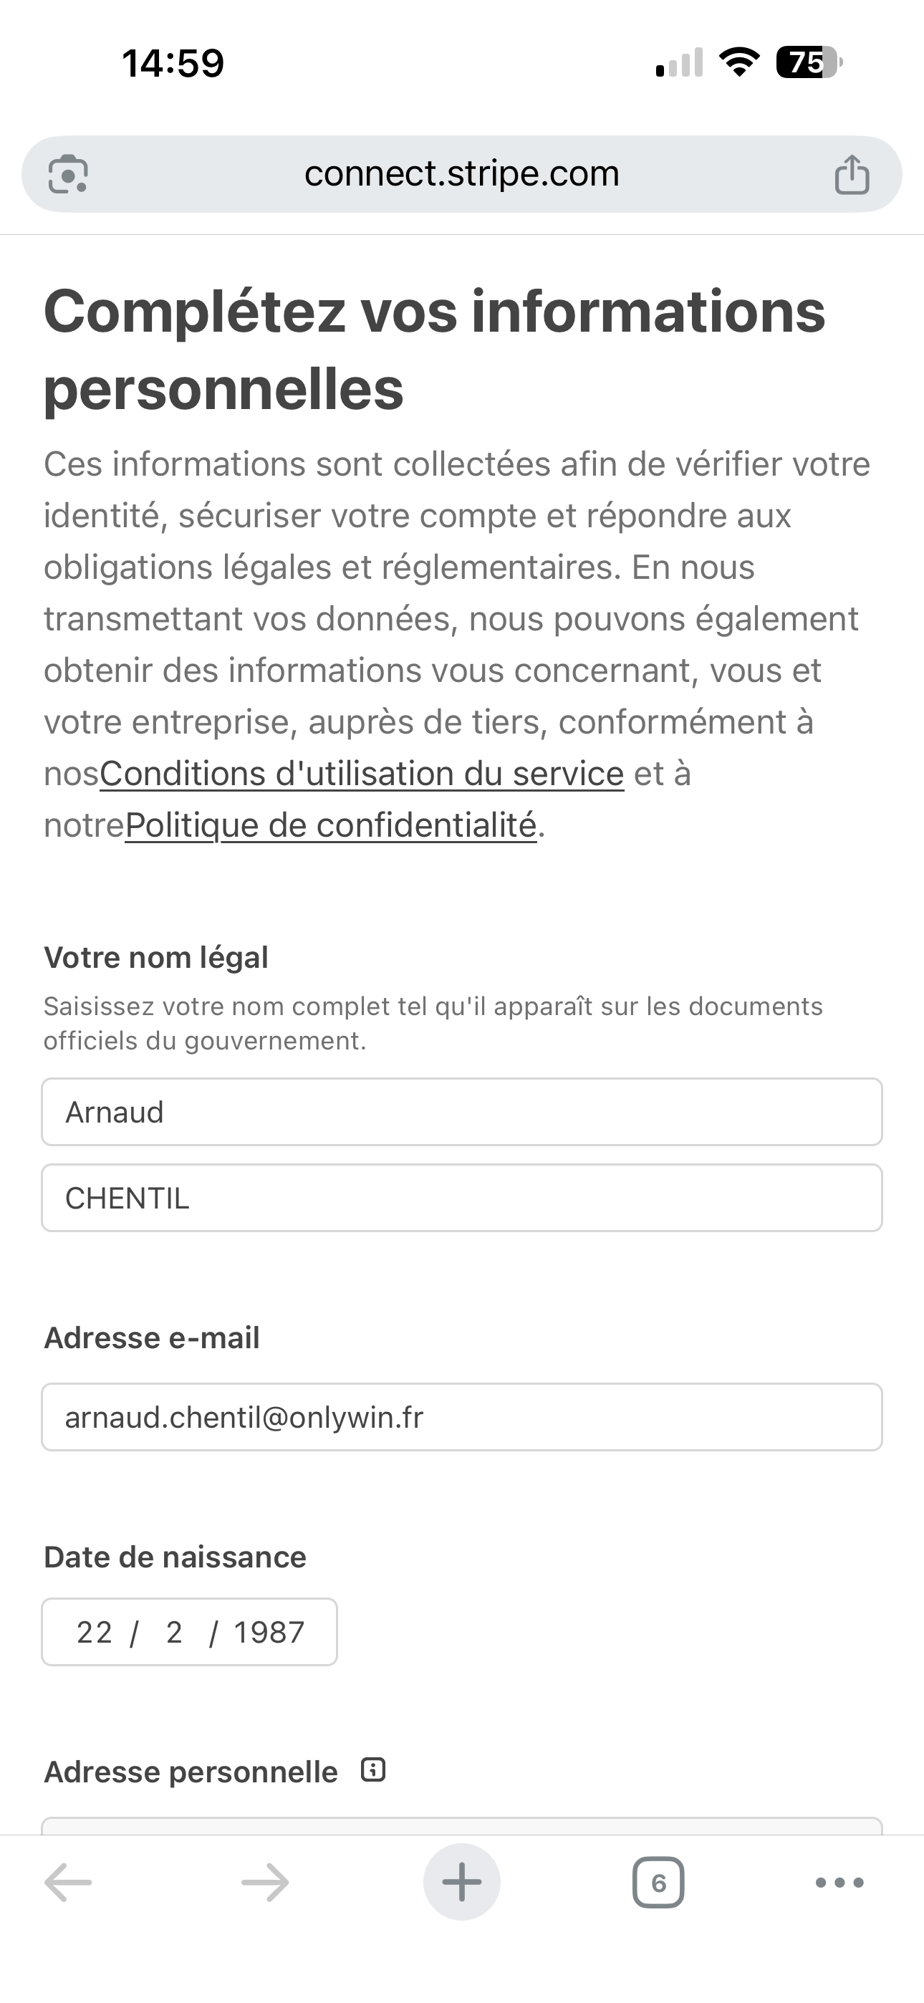The width and height of the screenshot is (924, 2003).
Task: Tap info icon beside Adresse personnelle
Action: click(373, 1770)
